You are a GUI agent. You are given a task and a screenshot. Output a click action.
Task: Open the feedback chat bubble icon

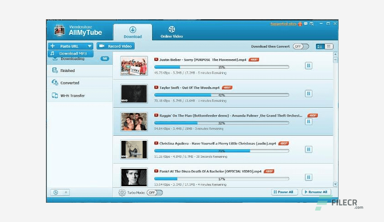[x=305, y=24]
